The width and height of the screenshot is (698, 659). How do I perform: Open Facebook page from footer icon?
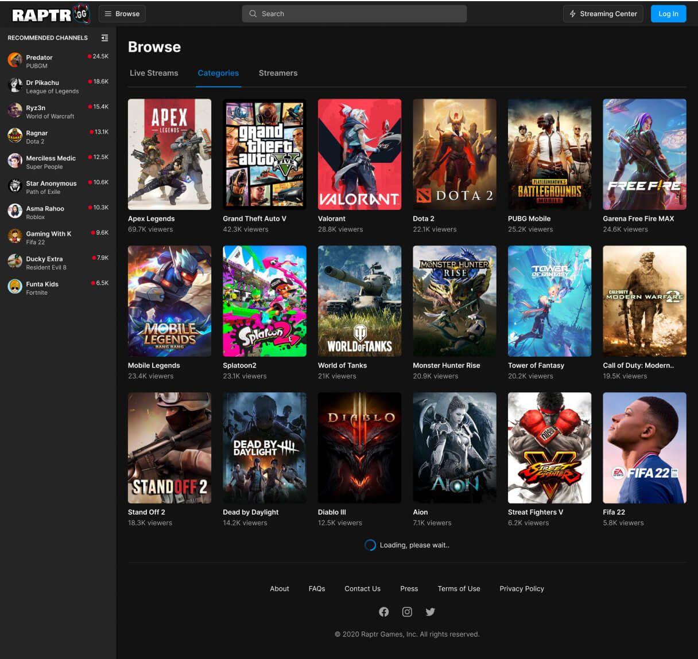point(384,612)
